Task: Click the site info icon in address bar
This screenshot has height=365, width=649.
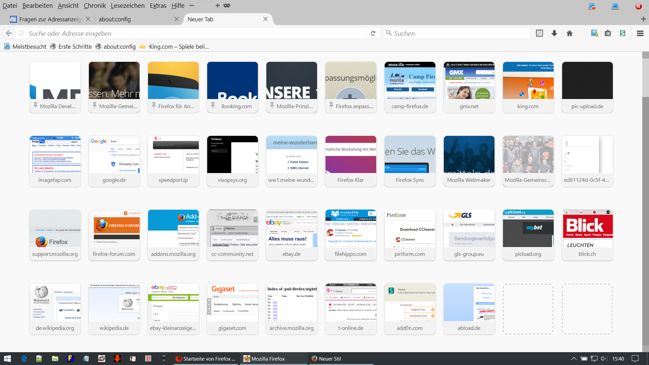Action: tap(21, 33)
